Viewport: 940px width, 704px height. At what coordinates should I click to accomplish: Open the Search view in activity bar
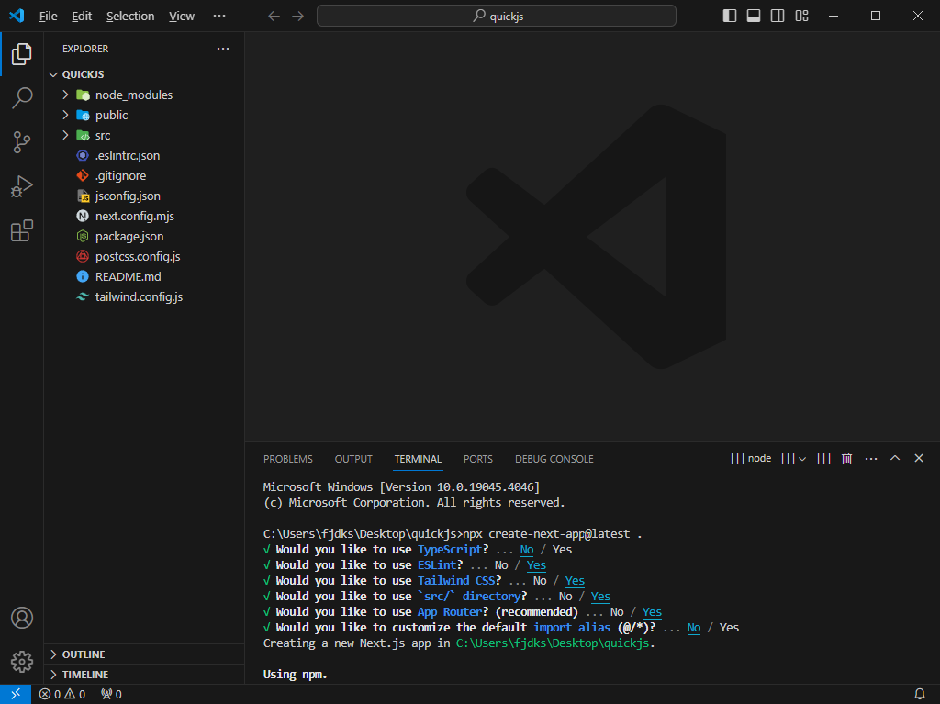pos(22,97)
